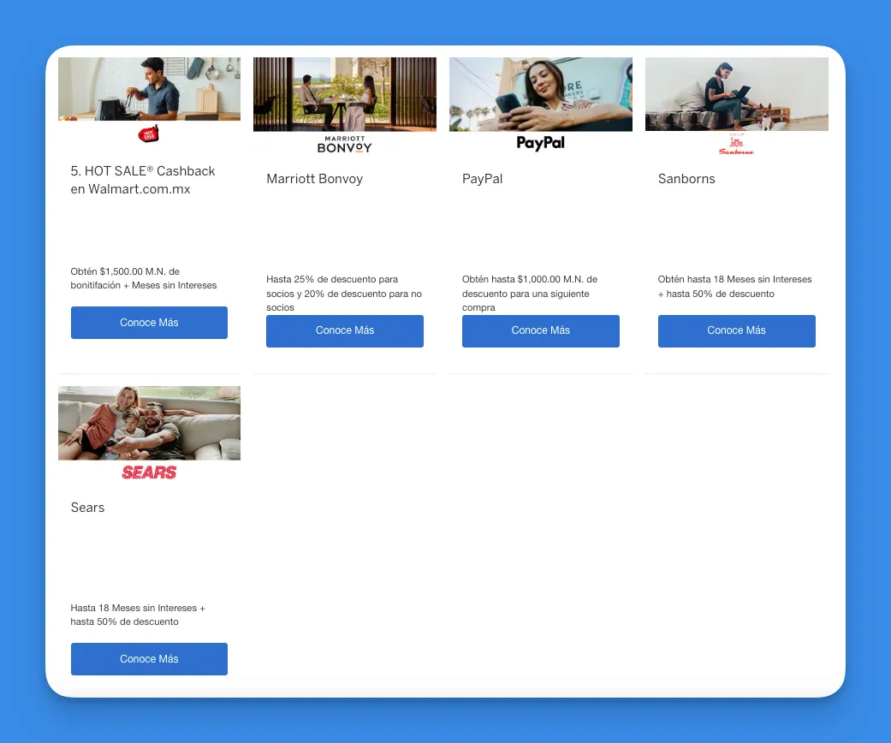This screenshot has width=891, height=743.
Task: Click the 'PayPal' card title text
Action: [483, 179]
